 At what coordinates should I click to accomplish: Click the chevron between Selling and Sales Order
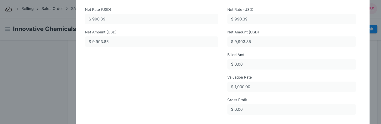[x=38, y=9]
